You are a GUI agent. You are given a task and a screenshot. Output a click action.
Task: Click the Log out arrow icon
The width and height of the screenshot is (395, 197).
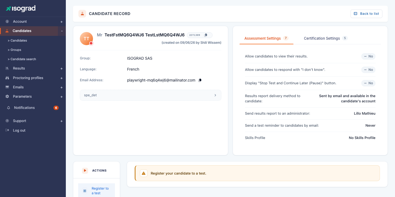click(7, 131)
